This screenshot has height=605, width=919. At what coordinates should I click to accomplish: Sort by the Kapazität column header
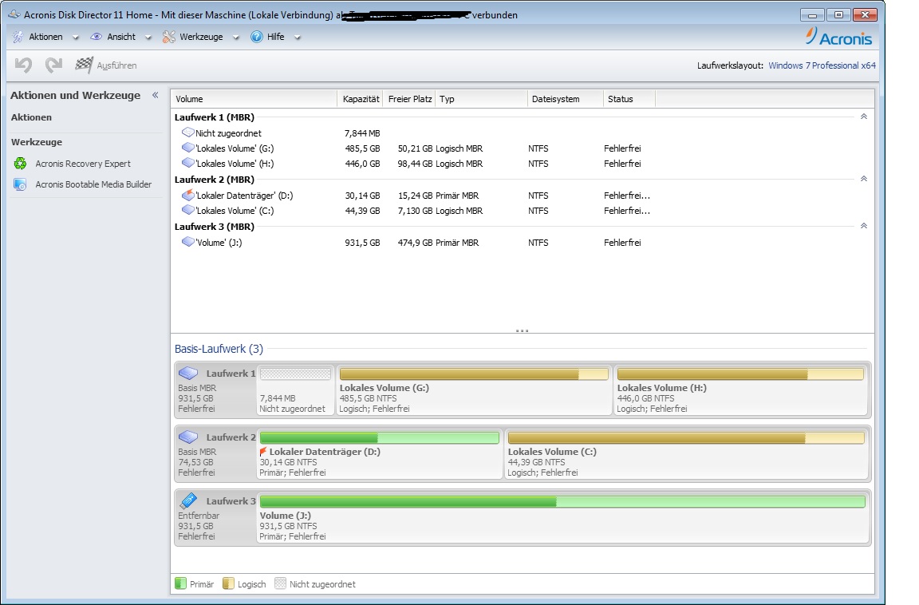361,99
